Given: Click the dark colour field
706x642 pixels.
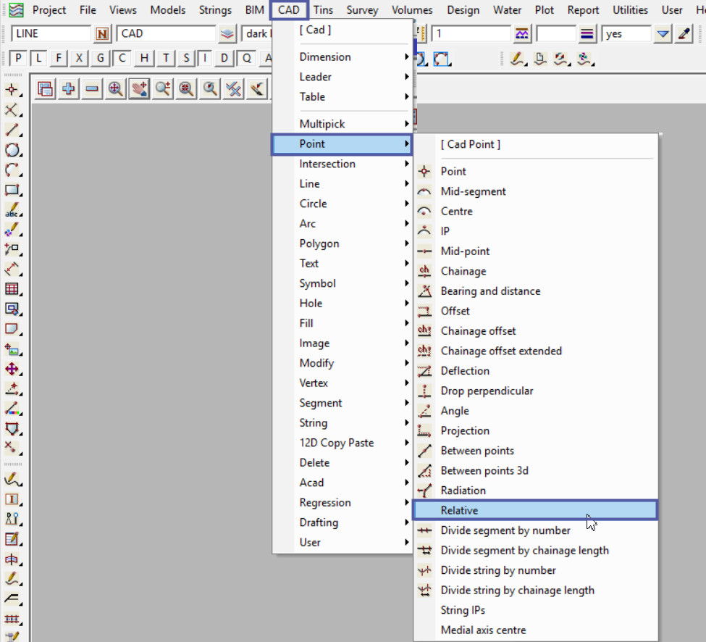Looking at the screenshot, I should coord(257,34).
